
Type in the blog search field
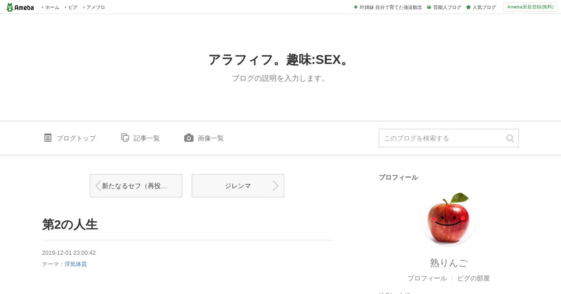[x=442, y=138]
